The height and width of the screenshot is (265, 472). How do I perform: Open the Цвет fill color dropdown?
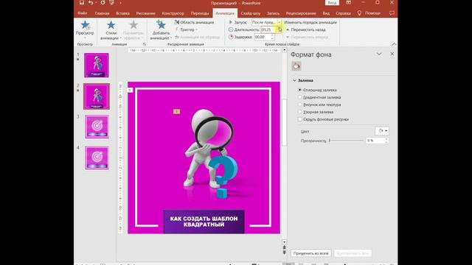tap(382, 131)
